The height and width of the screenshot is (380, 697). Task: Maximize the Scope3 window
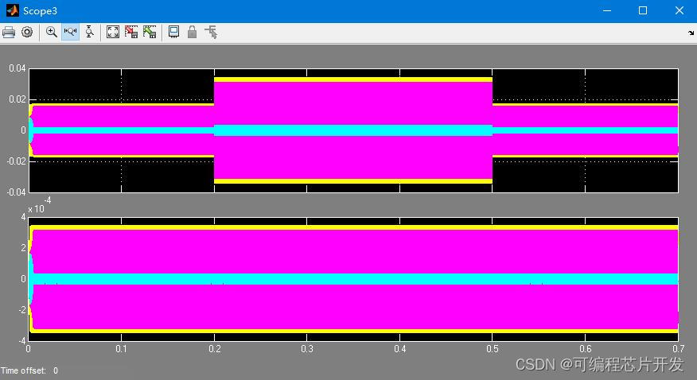pyautogui.click(x=643, y=10)
